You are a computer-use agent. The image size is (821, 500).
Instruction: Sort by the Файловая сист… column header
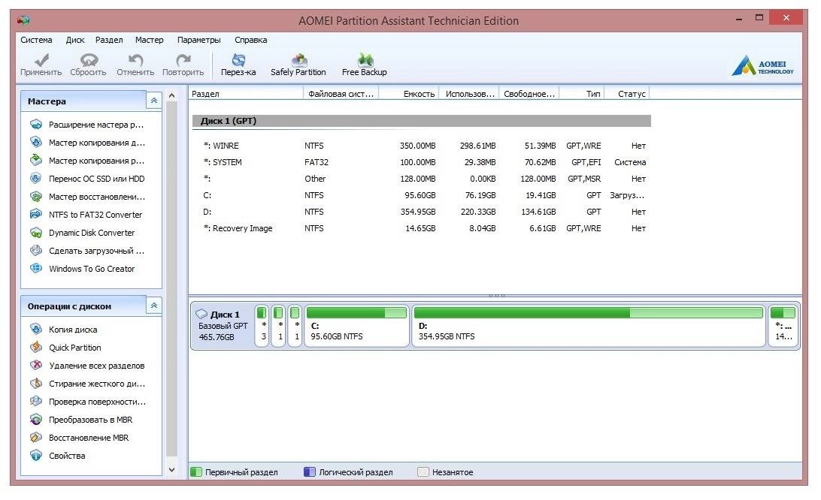click(341, 94)
